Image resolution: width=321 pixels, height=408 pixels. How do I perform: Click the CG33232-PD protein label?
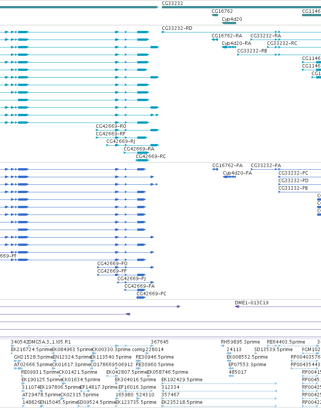(293, 181)
